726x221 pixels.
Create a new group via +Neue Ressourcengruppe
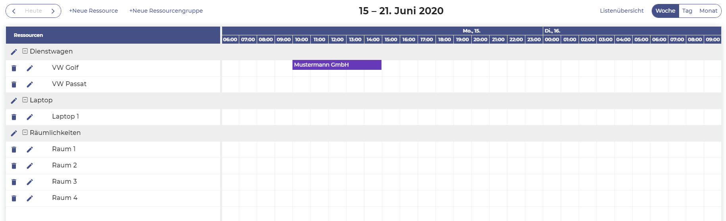coord(166,11)
